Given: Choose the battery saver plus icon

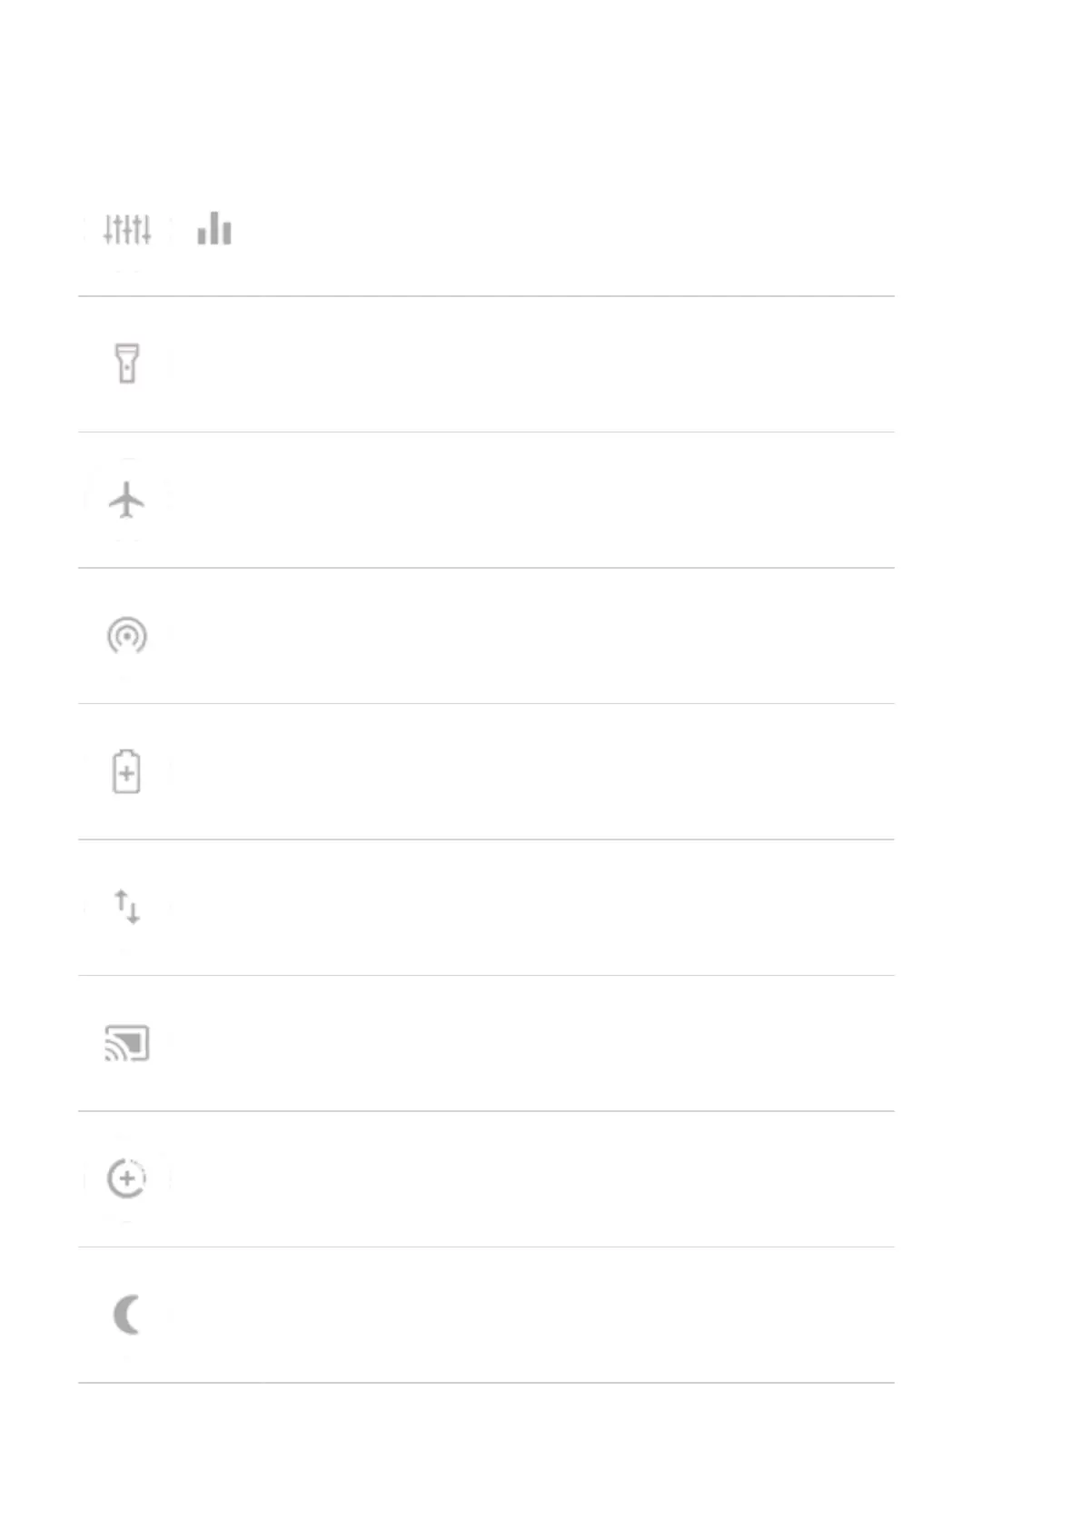Looking at the screenshot, I should [x=127, y=771].
